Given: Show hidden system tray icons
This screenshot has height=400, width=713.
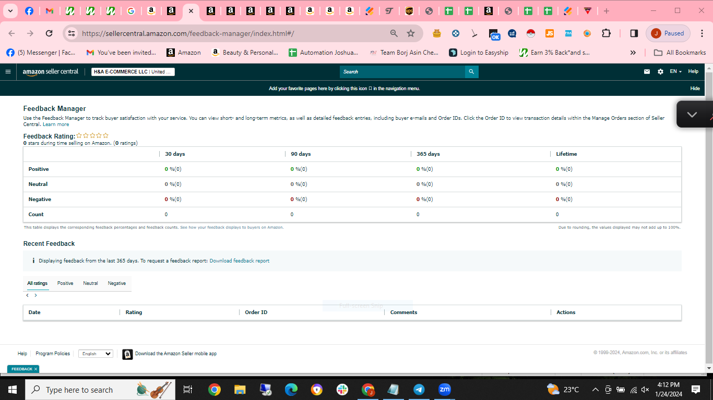Looking at the screenshot, I should [595, 390].
